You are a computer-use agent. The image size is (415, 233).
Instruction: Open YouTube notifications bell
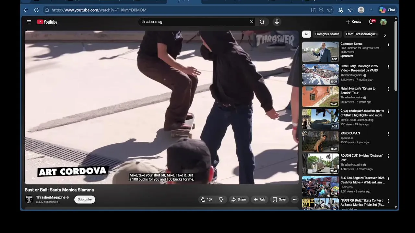[371, 22]
